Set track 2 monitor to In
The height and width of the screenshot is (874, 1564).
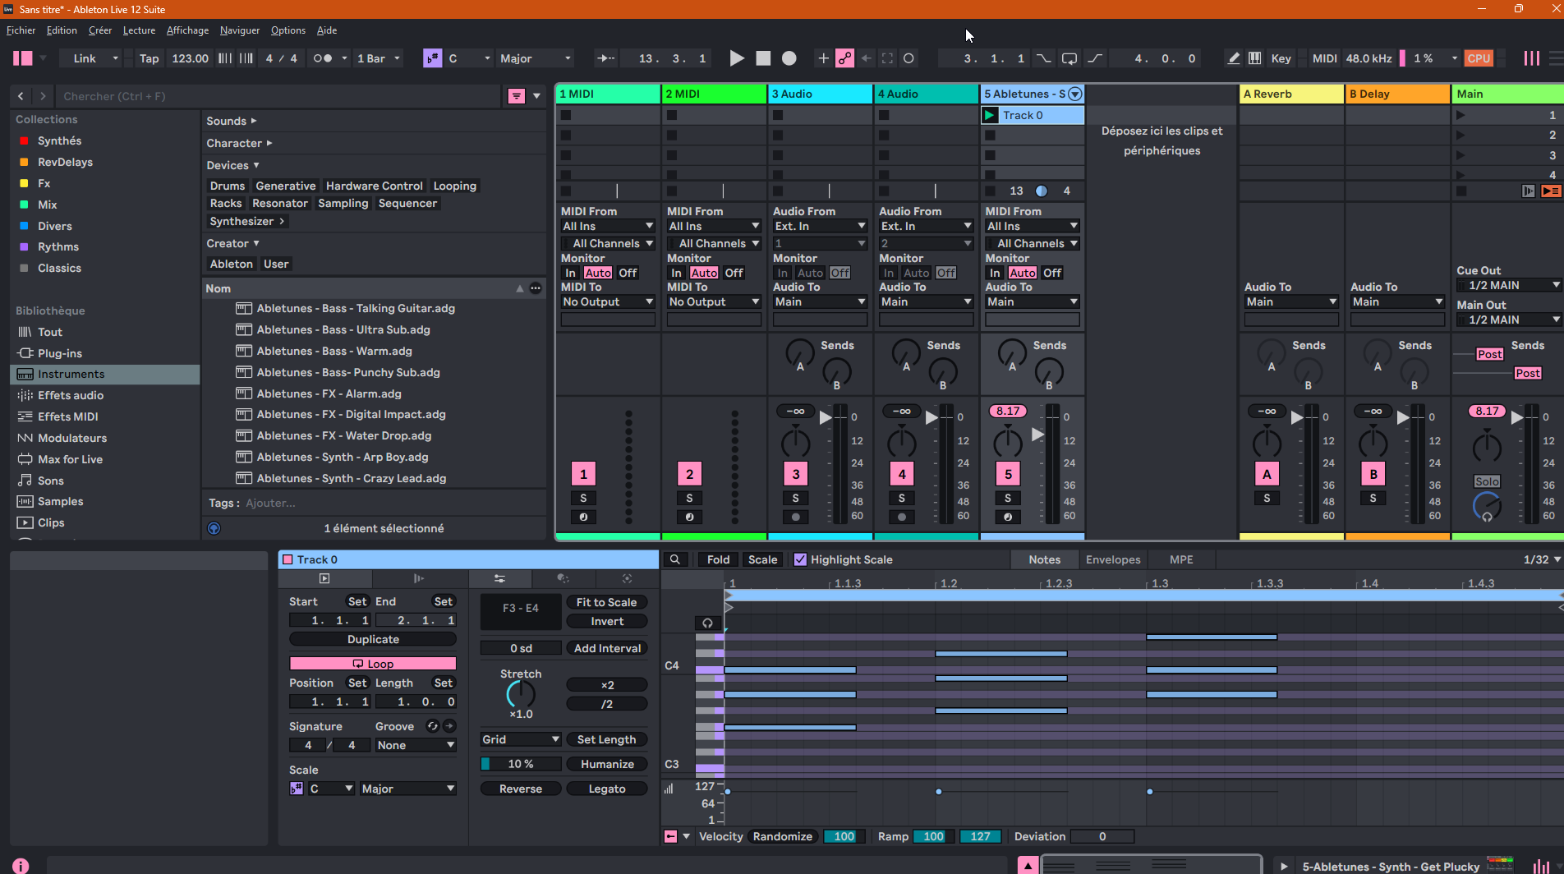676,273
